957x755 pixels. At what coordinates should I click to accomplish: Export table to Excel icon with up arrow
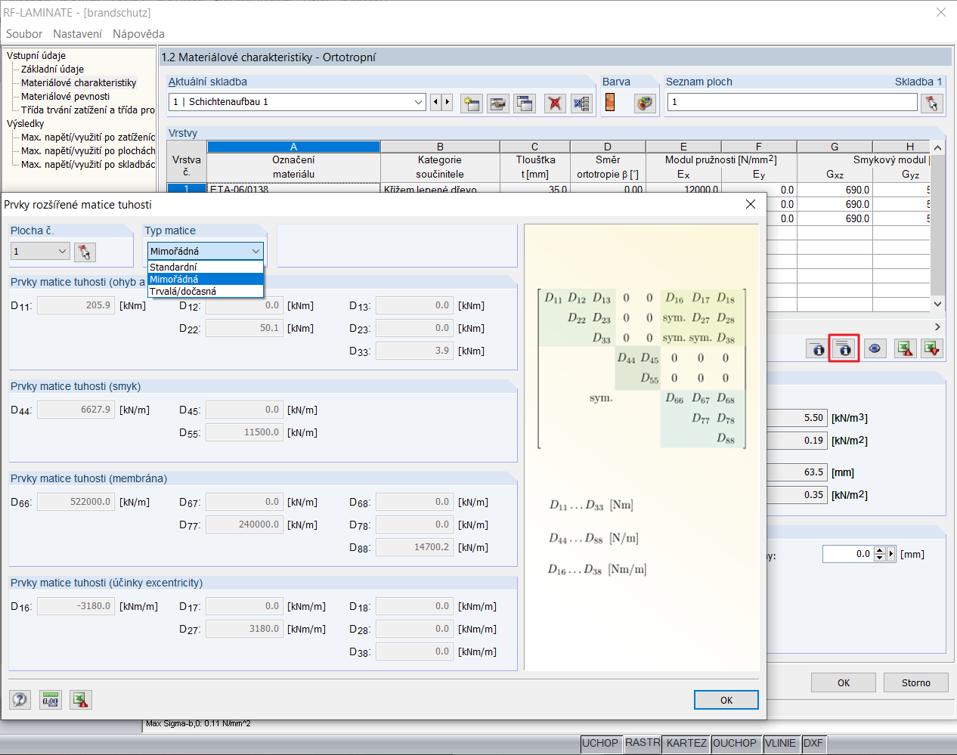tap(905, 348)
